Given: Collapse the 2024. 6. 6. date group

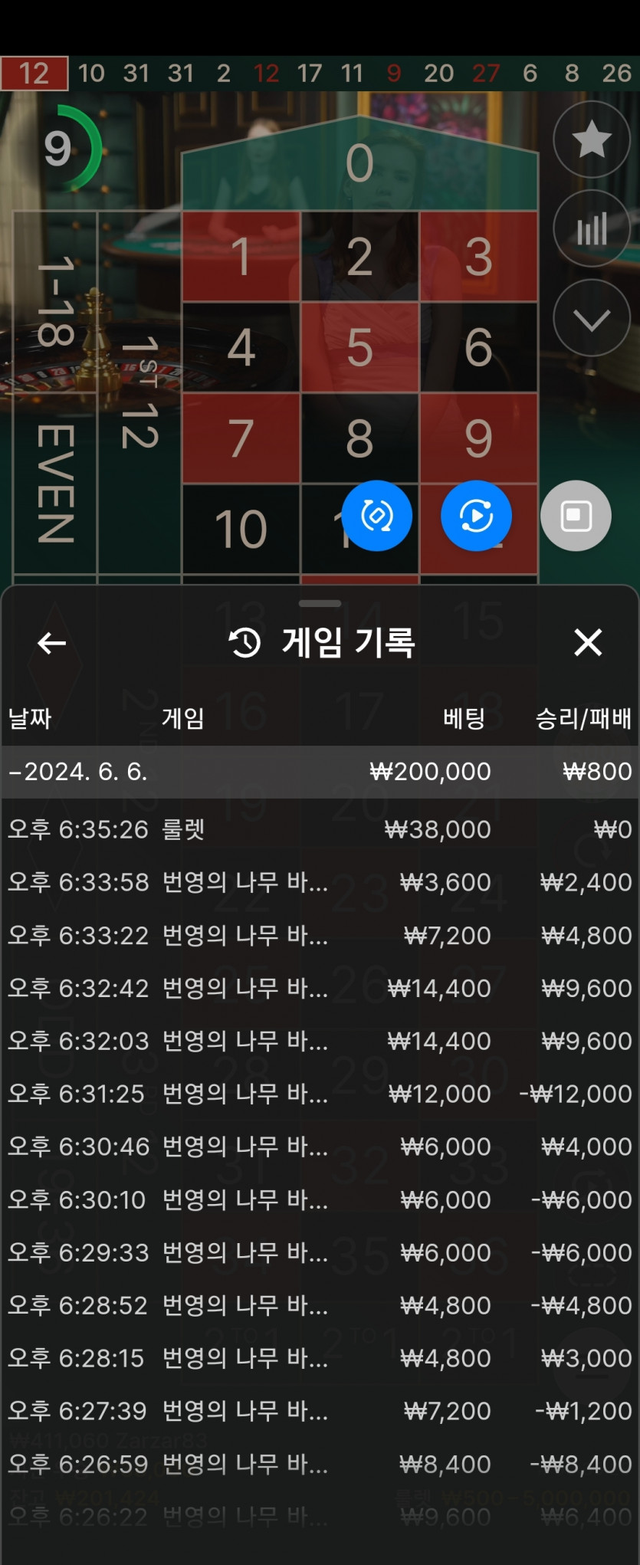Looking at the screenshot, I should 320,772.
